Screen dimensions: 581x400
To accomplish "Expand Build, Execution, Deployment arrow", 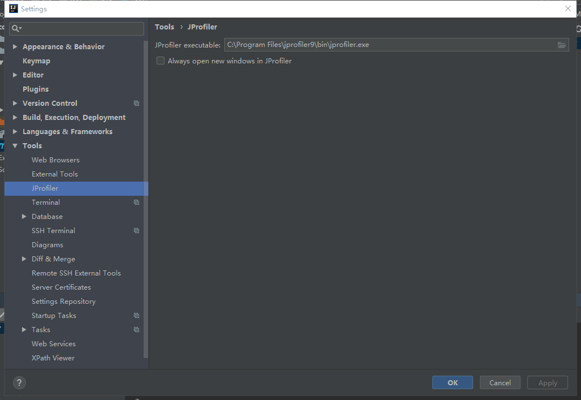I will (15, 117).
